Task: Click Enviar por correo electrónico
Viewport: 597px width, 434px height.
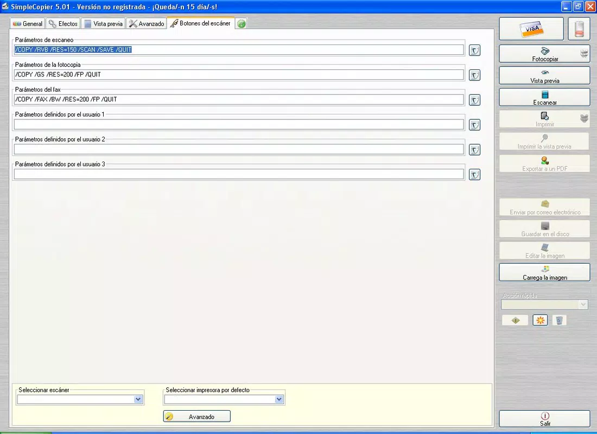Action: click(545, 207)
